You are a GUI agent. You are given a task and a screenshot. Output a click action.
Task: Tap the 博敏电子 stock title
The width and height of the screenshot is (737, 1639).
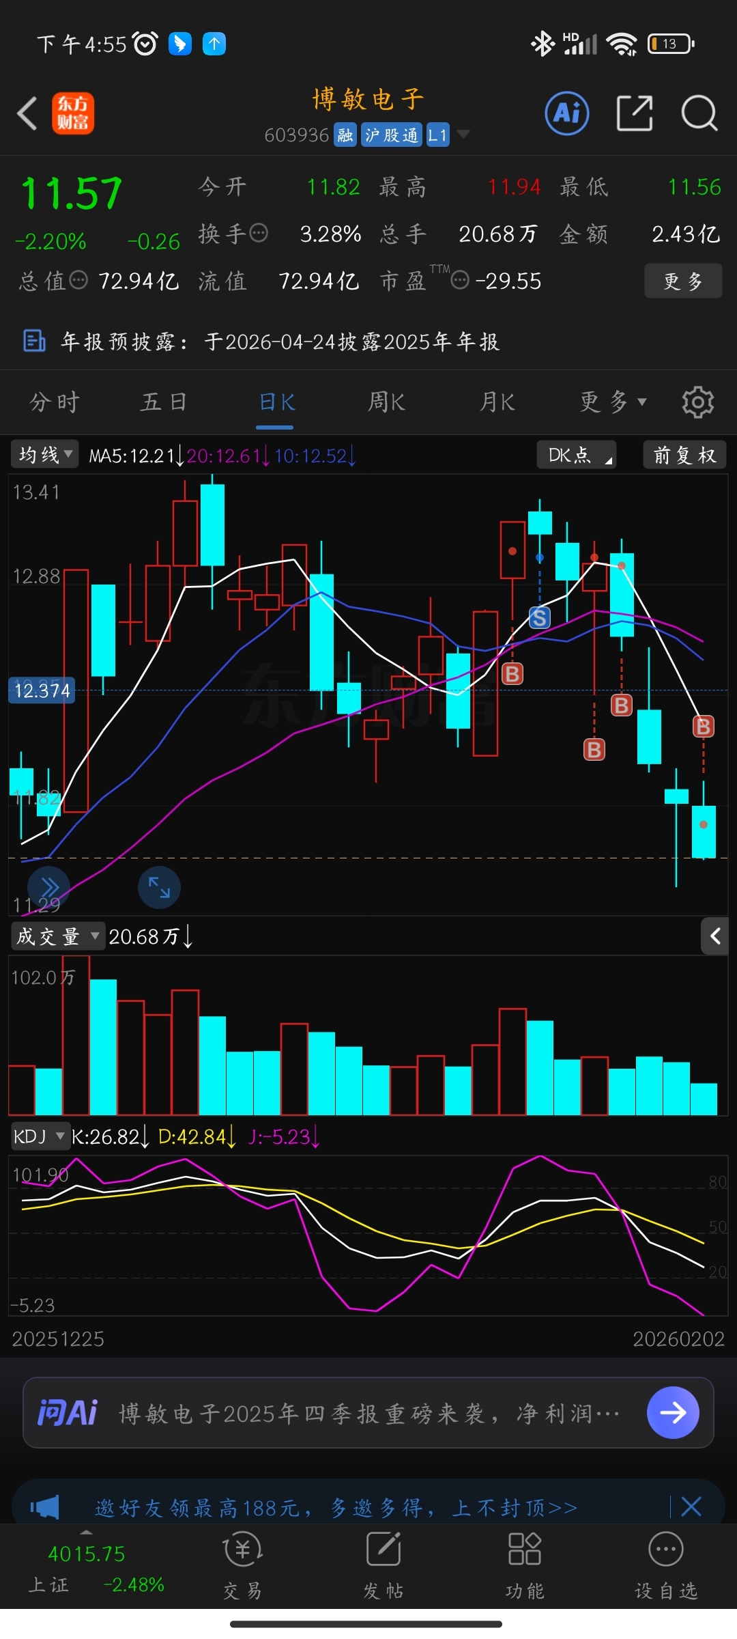coord(369,100)
